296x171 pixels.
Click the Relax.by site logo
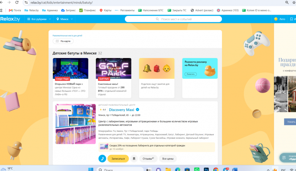[x=10, y=19]
